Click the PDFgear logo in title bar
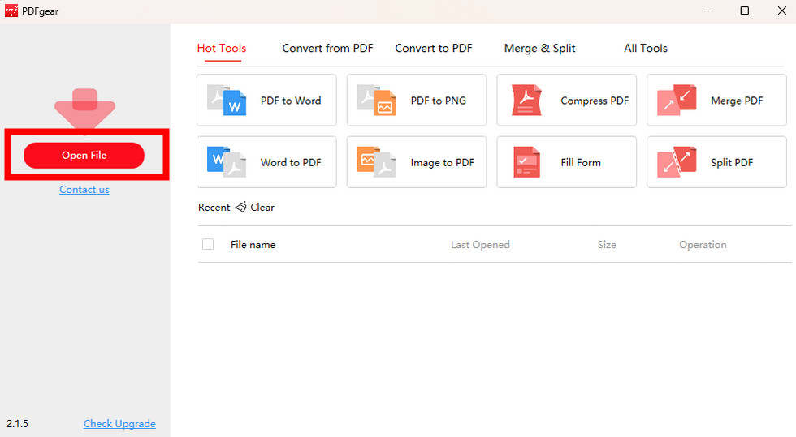 pyautogui.click(x=11, y=11)
